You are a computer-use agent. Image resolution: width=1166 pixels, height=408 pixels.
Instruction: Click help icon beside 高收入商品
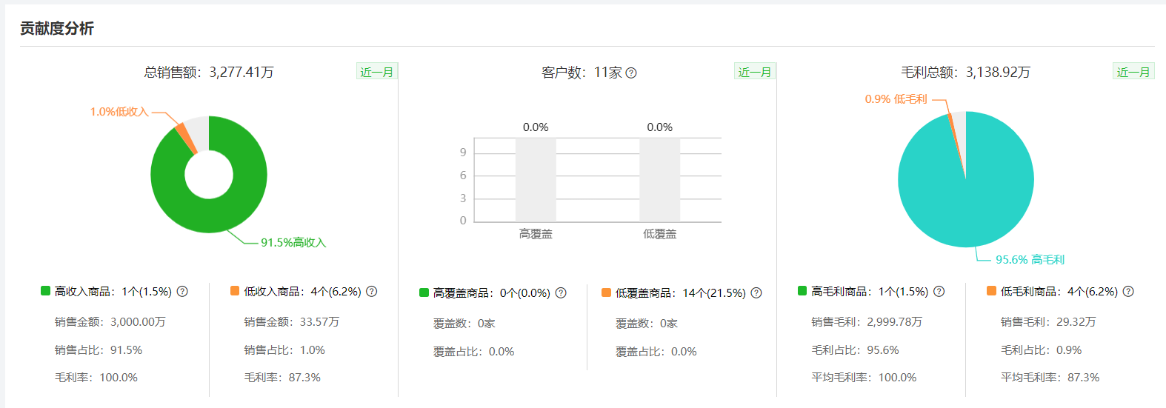click(182, 292)
